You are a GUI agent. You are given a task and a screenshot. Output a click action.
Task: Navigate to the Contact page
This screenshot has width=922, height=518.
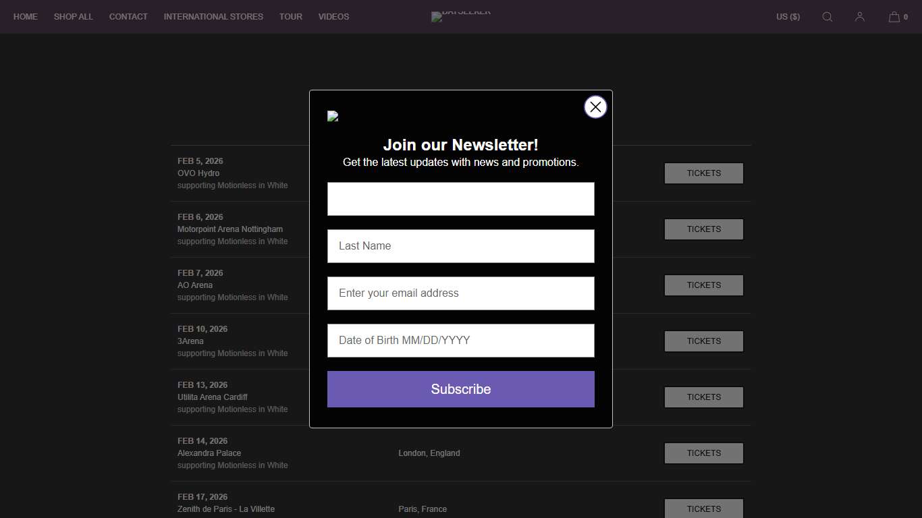point(128,17)
